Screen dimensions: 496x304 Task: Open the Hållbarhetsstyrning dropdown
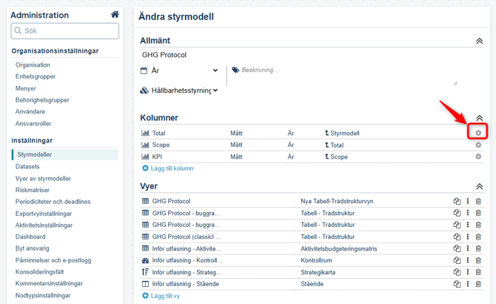pyautogui.click(x=179, y=90)
